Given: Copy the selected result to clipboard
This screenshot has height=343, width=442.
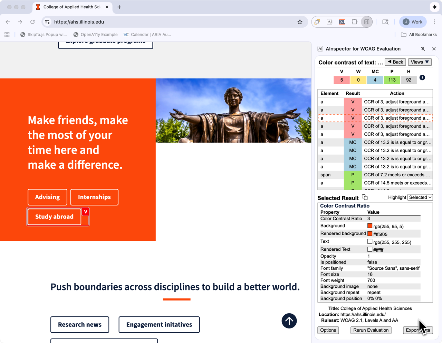Looking at the screenshot, I should coord(365,197).
